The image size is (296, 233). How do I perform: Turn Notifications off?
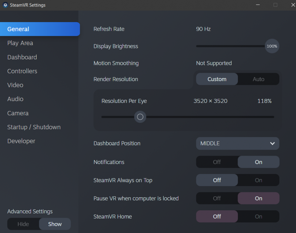(217, 162)
